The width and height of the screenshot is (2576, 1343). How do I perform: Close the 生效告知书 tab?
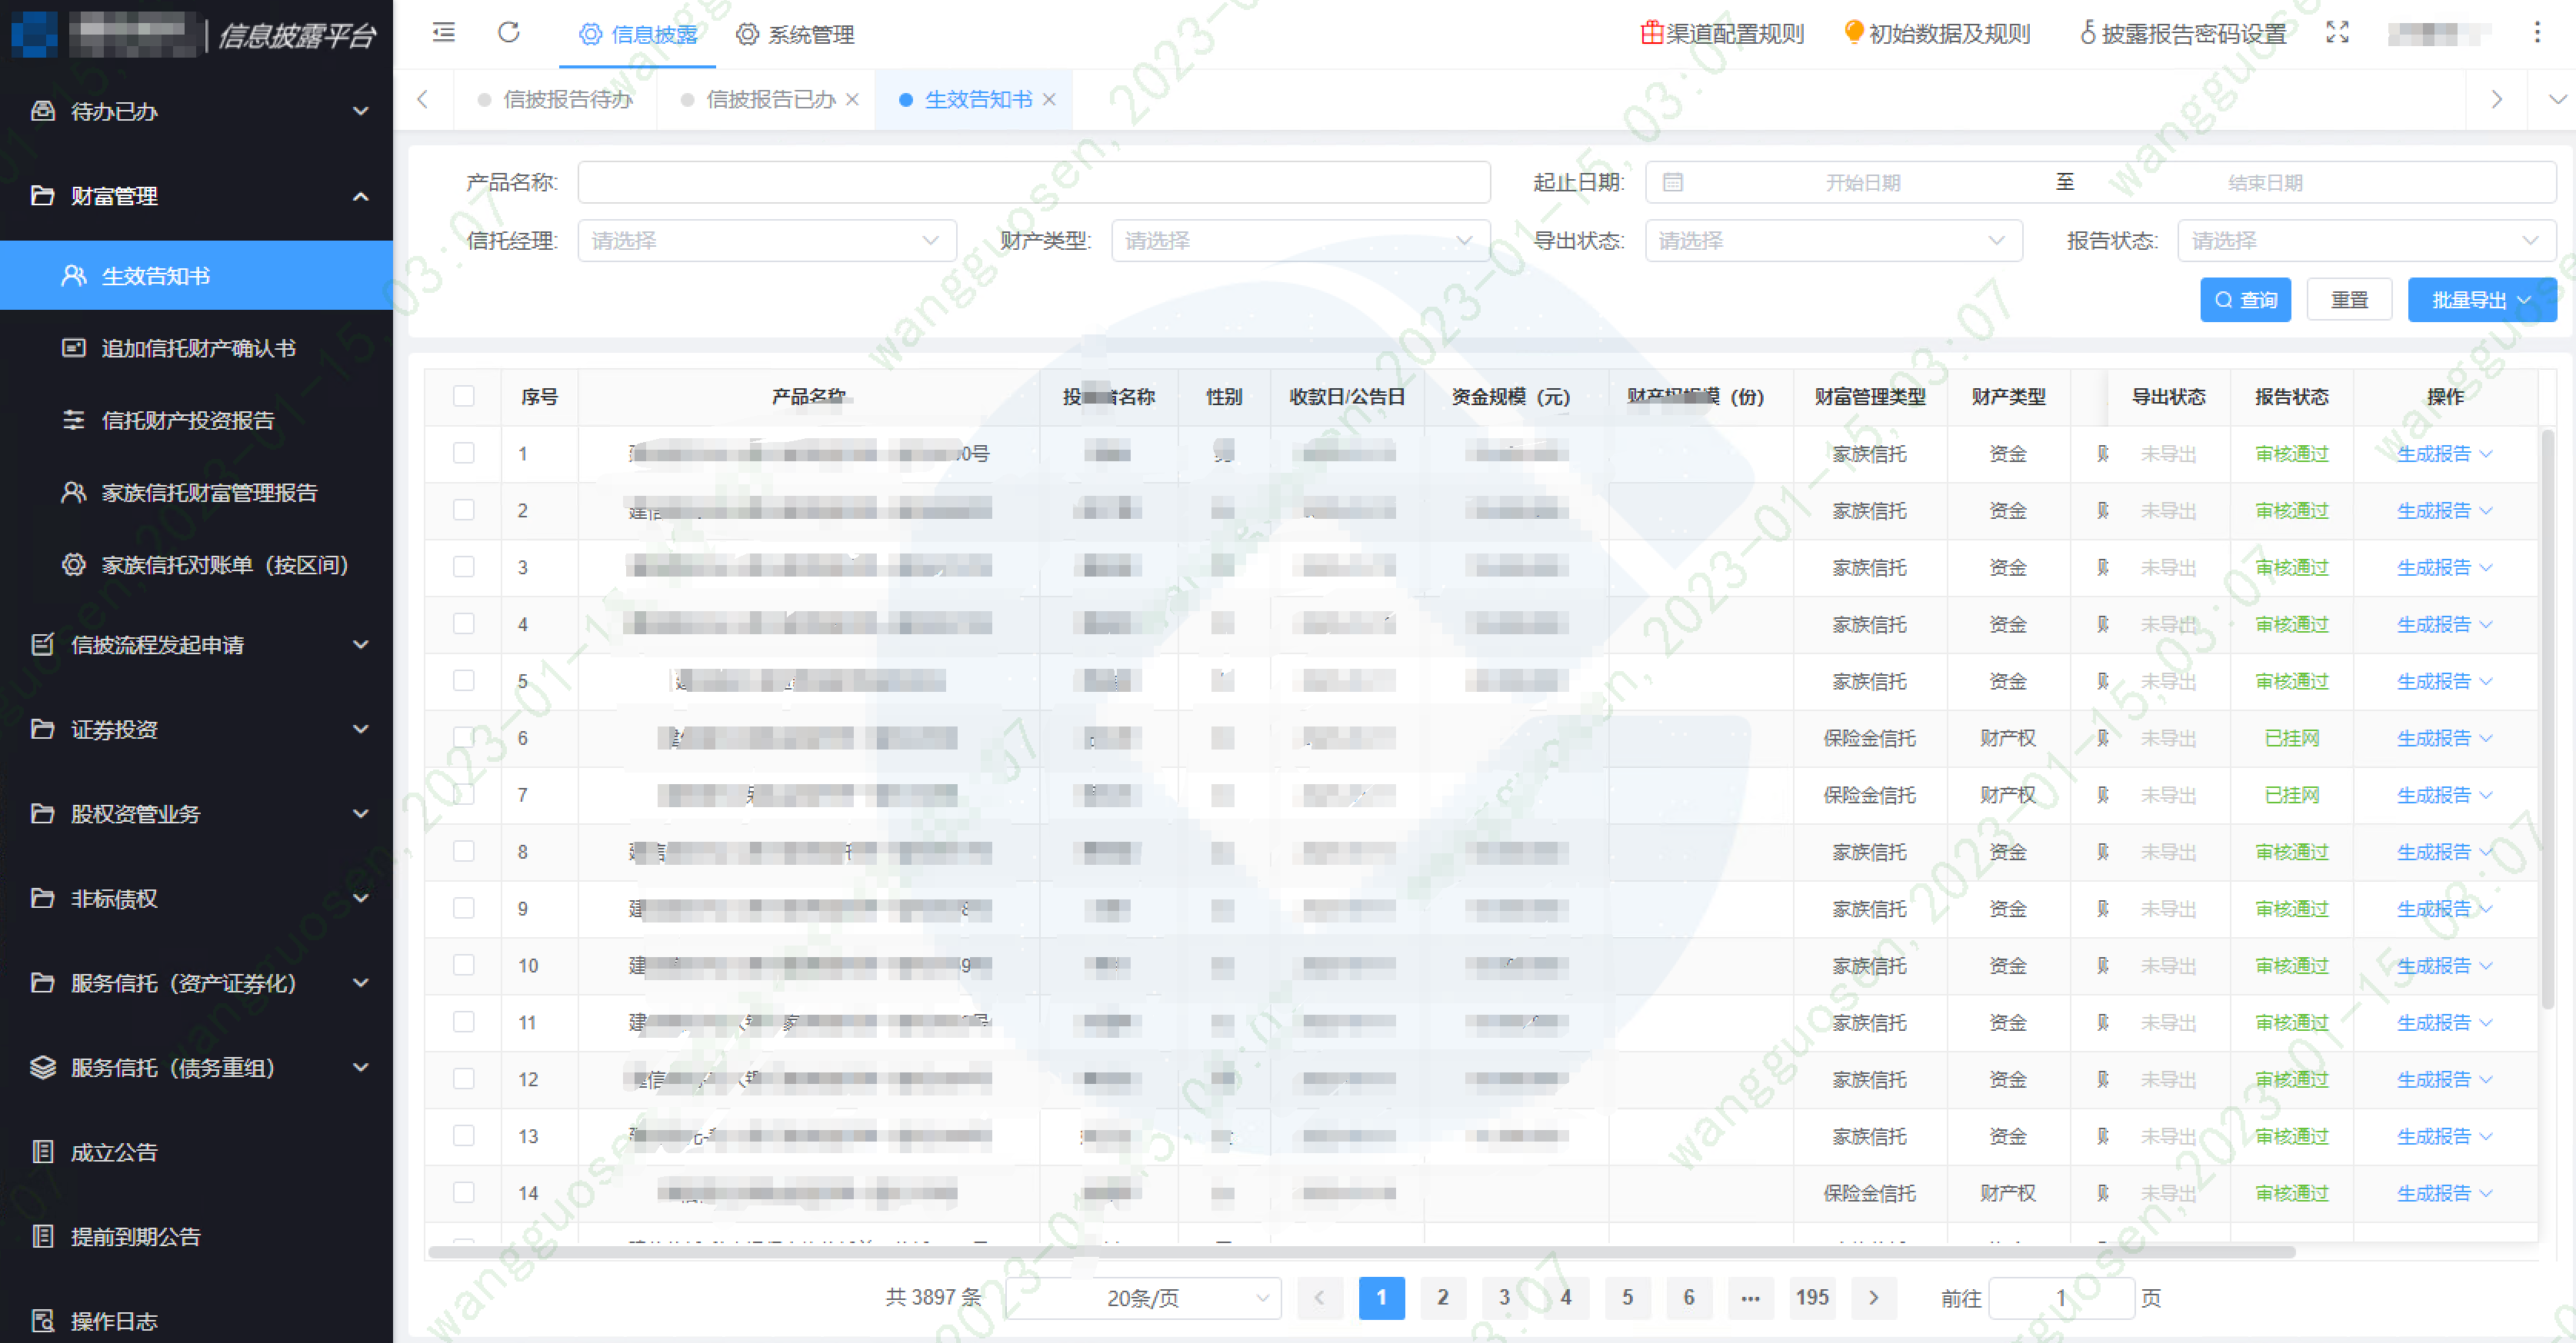pyautogui.click(x=1049, y=99)
